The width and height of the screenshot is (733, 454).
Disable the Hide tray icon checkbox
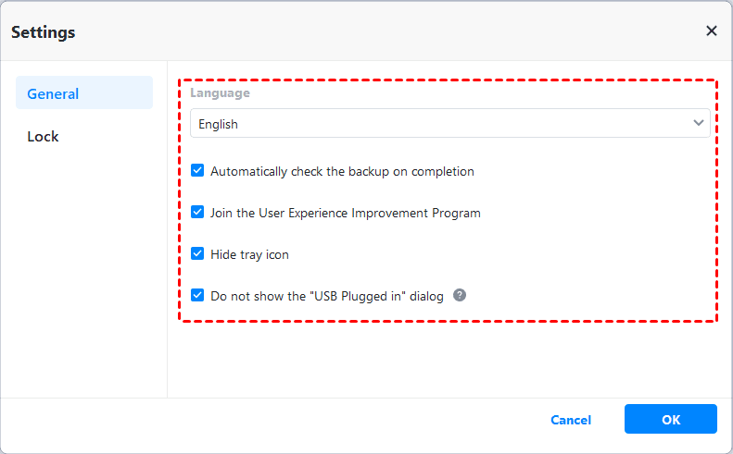click(197, 254)
